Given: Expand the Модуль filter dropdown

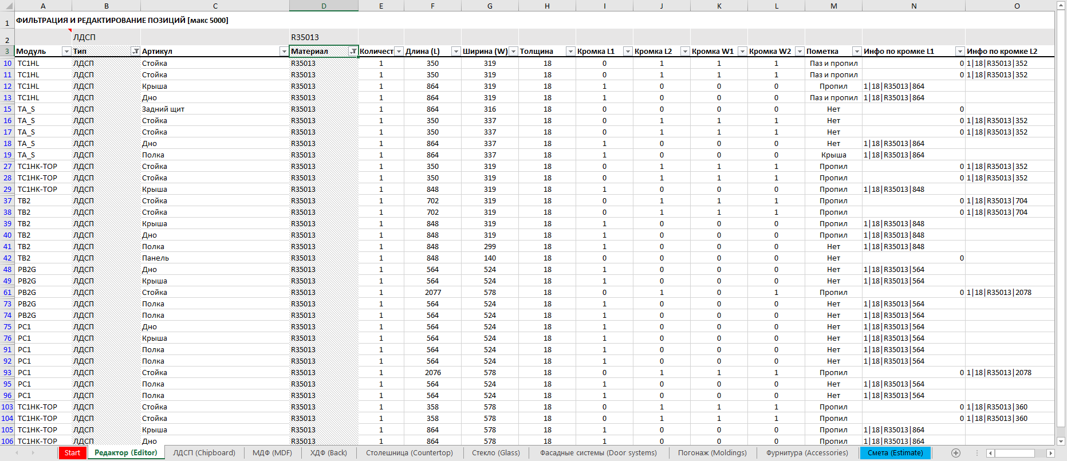Looking at the screenshot, I should [66, 52].
